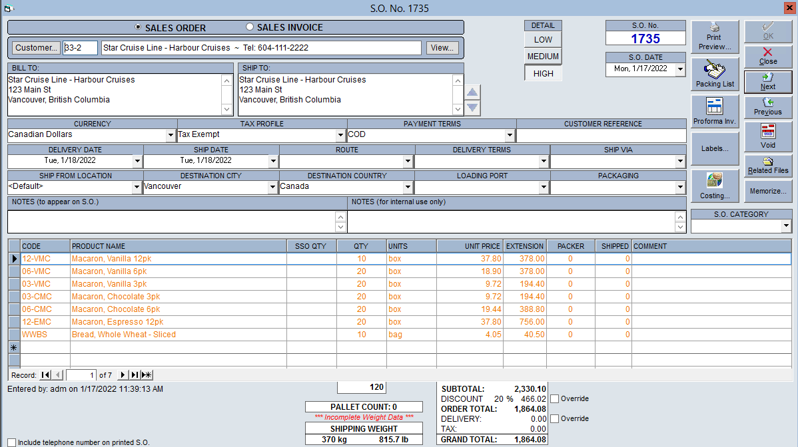
Task: Click the Memorize... button
Action: pyautogui.click(x=768, y=191)
